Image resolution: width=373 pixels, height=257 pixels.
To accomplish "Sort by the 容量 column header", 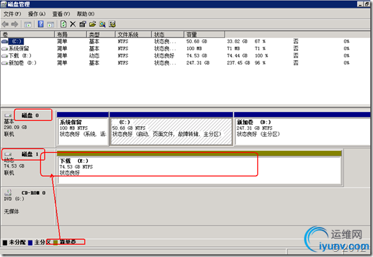I will (x=205, y=35).
